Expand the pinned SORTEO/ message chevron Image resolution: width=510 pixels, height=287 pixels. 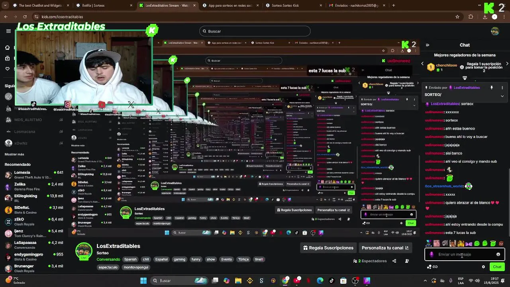pos(502,96)
